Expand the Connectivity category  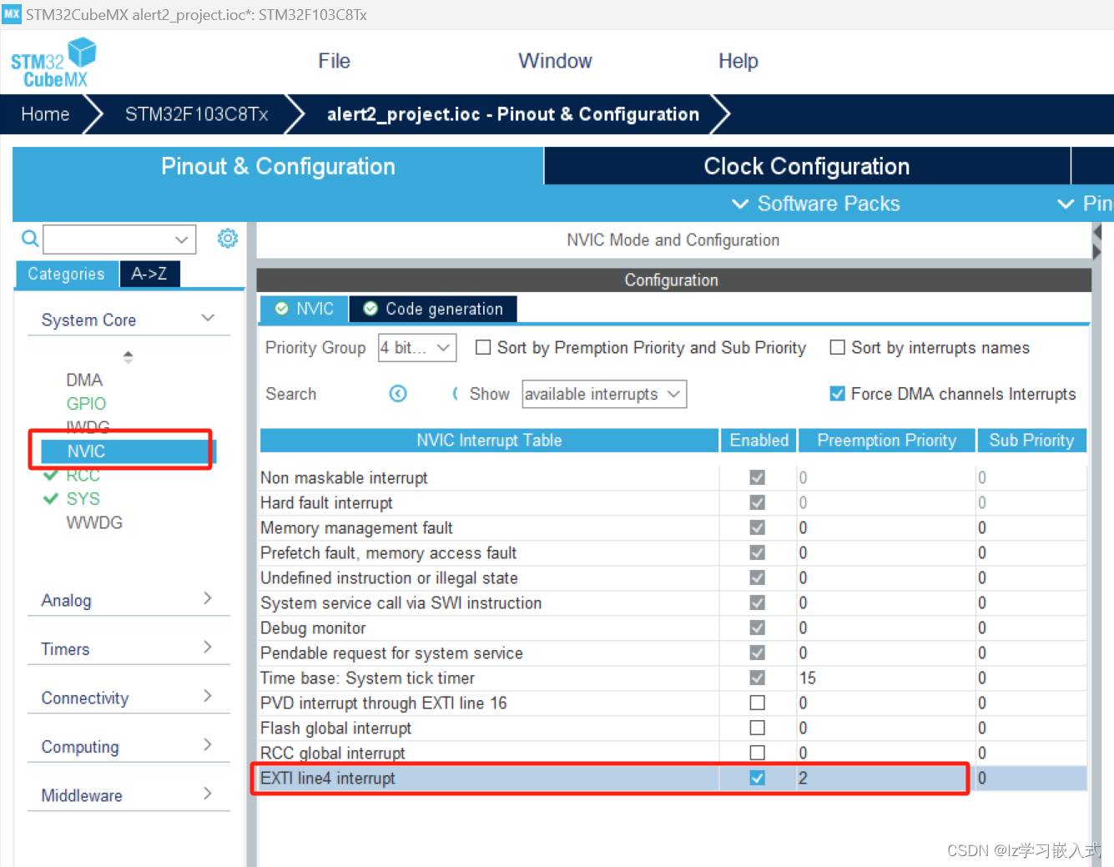(129, 698)
